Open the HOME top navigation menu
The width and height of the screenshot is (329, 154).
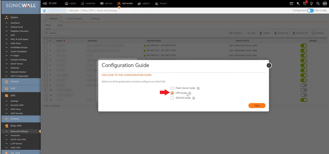[70, 4]
